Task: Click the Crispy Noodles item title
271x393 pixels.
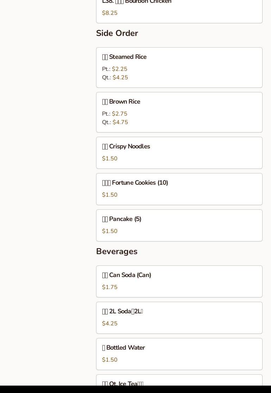Action: pos(129,147)
